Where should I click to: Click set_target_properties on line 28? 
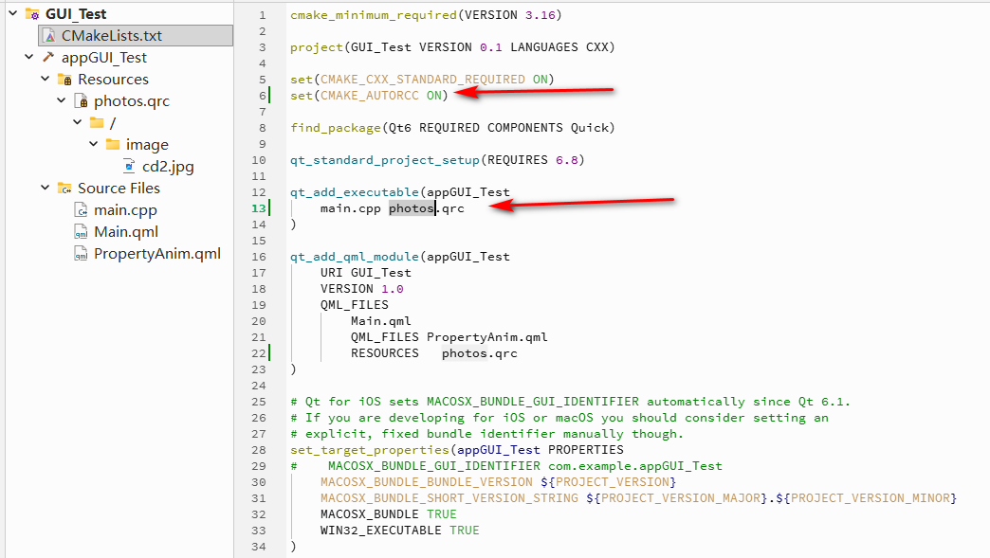point(370,451)
